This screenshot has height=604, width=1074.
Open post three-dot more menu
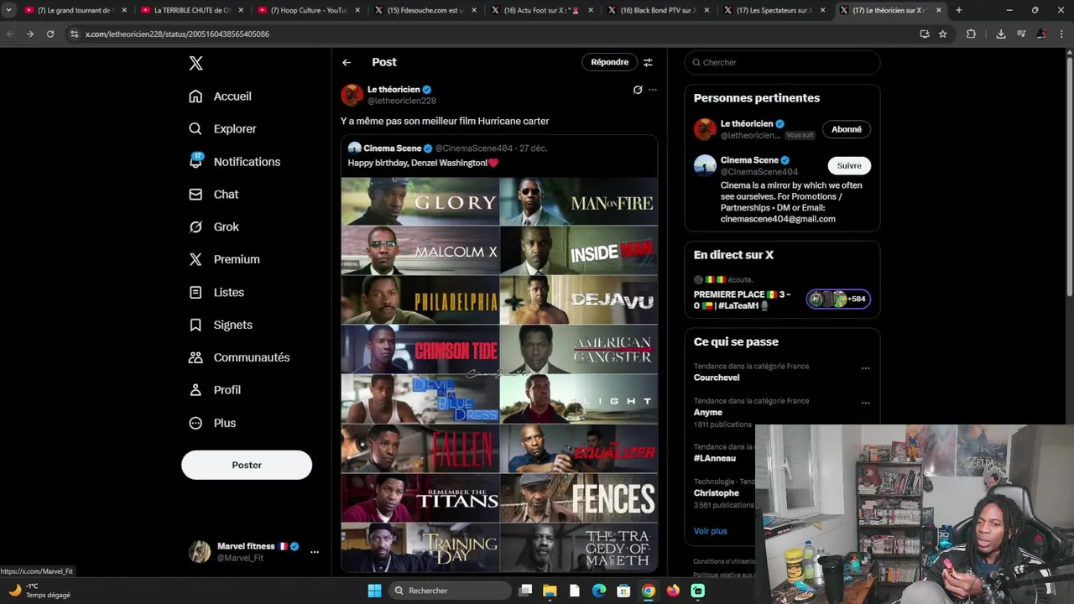653,90
